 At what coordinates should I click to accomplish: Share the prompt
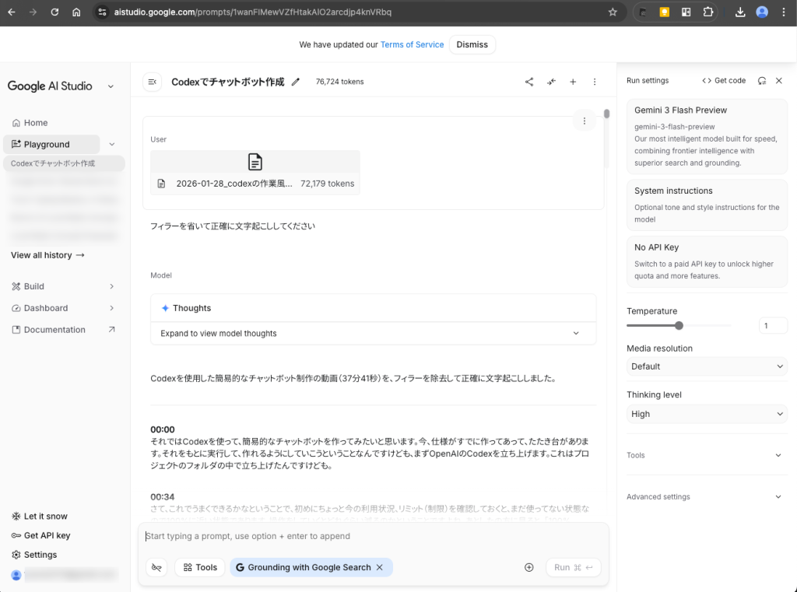click(529, 82)
